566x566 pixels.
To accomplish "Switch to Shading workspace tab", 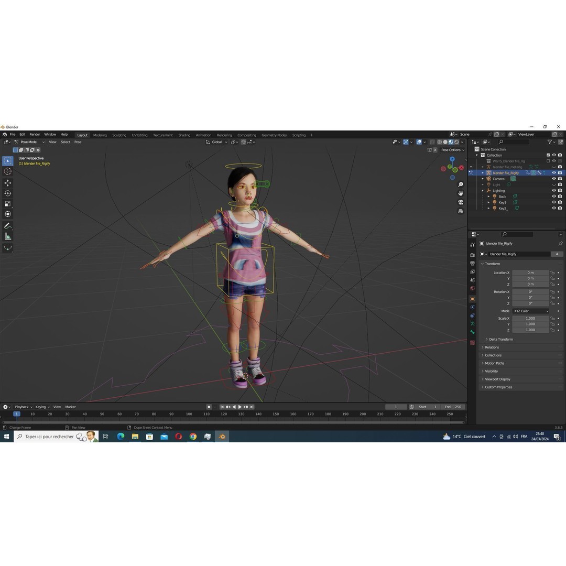I will tap(184, 135).
